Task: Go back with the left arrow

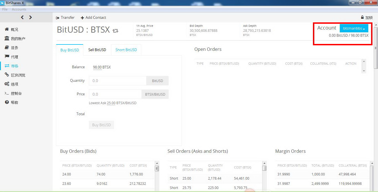Action: [22, 17]
